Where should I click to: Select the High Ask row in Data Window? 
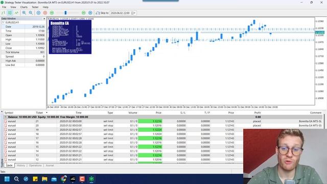pyautogui.click(x=23, y=61)
